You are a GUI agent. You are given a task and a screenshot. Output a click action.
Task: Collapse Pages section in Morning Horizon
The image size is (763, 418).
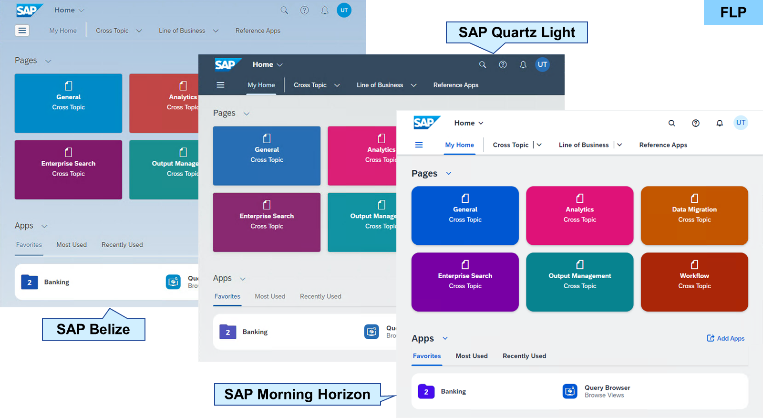tap(448, 173)
